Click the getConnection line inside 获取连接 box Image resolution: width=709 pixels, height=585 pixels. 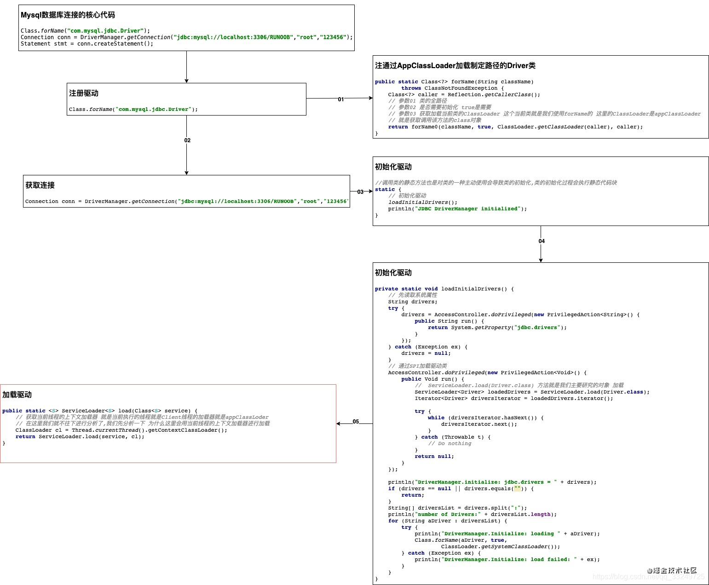click(x=187, y=201)
